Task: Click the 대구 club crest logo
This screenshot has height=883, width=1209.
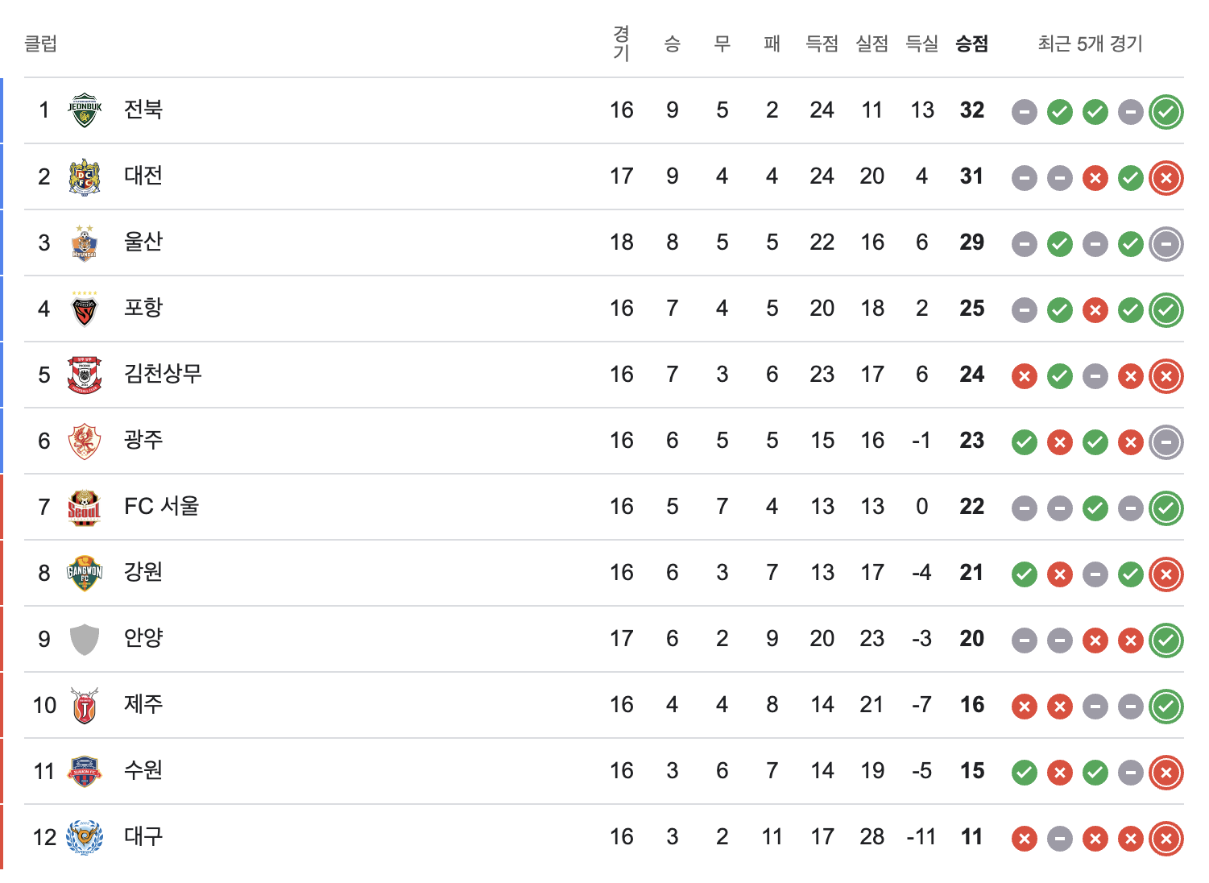Action: tap(85, 837)
